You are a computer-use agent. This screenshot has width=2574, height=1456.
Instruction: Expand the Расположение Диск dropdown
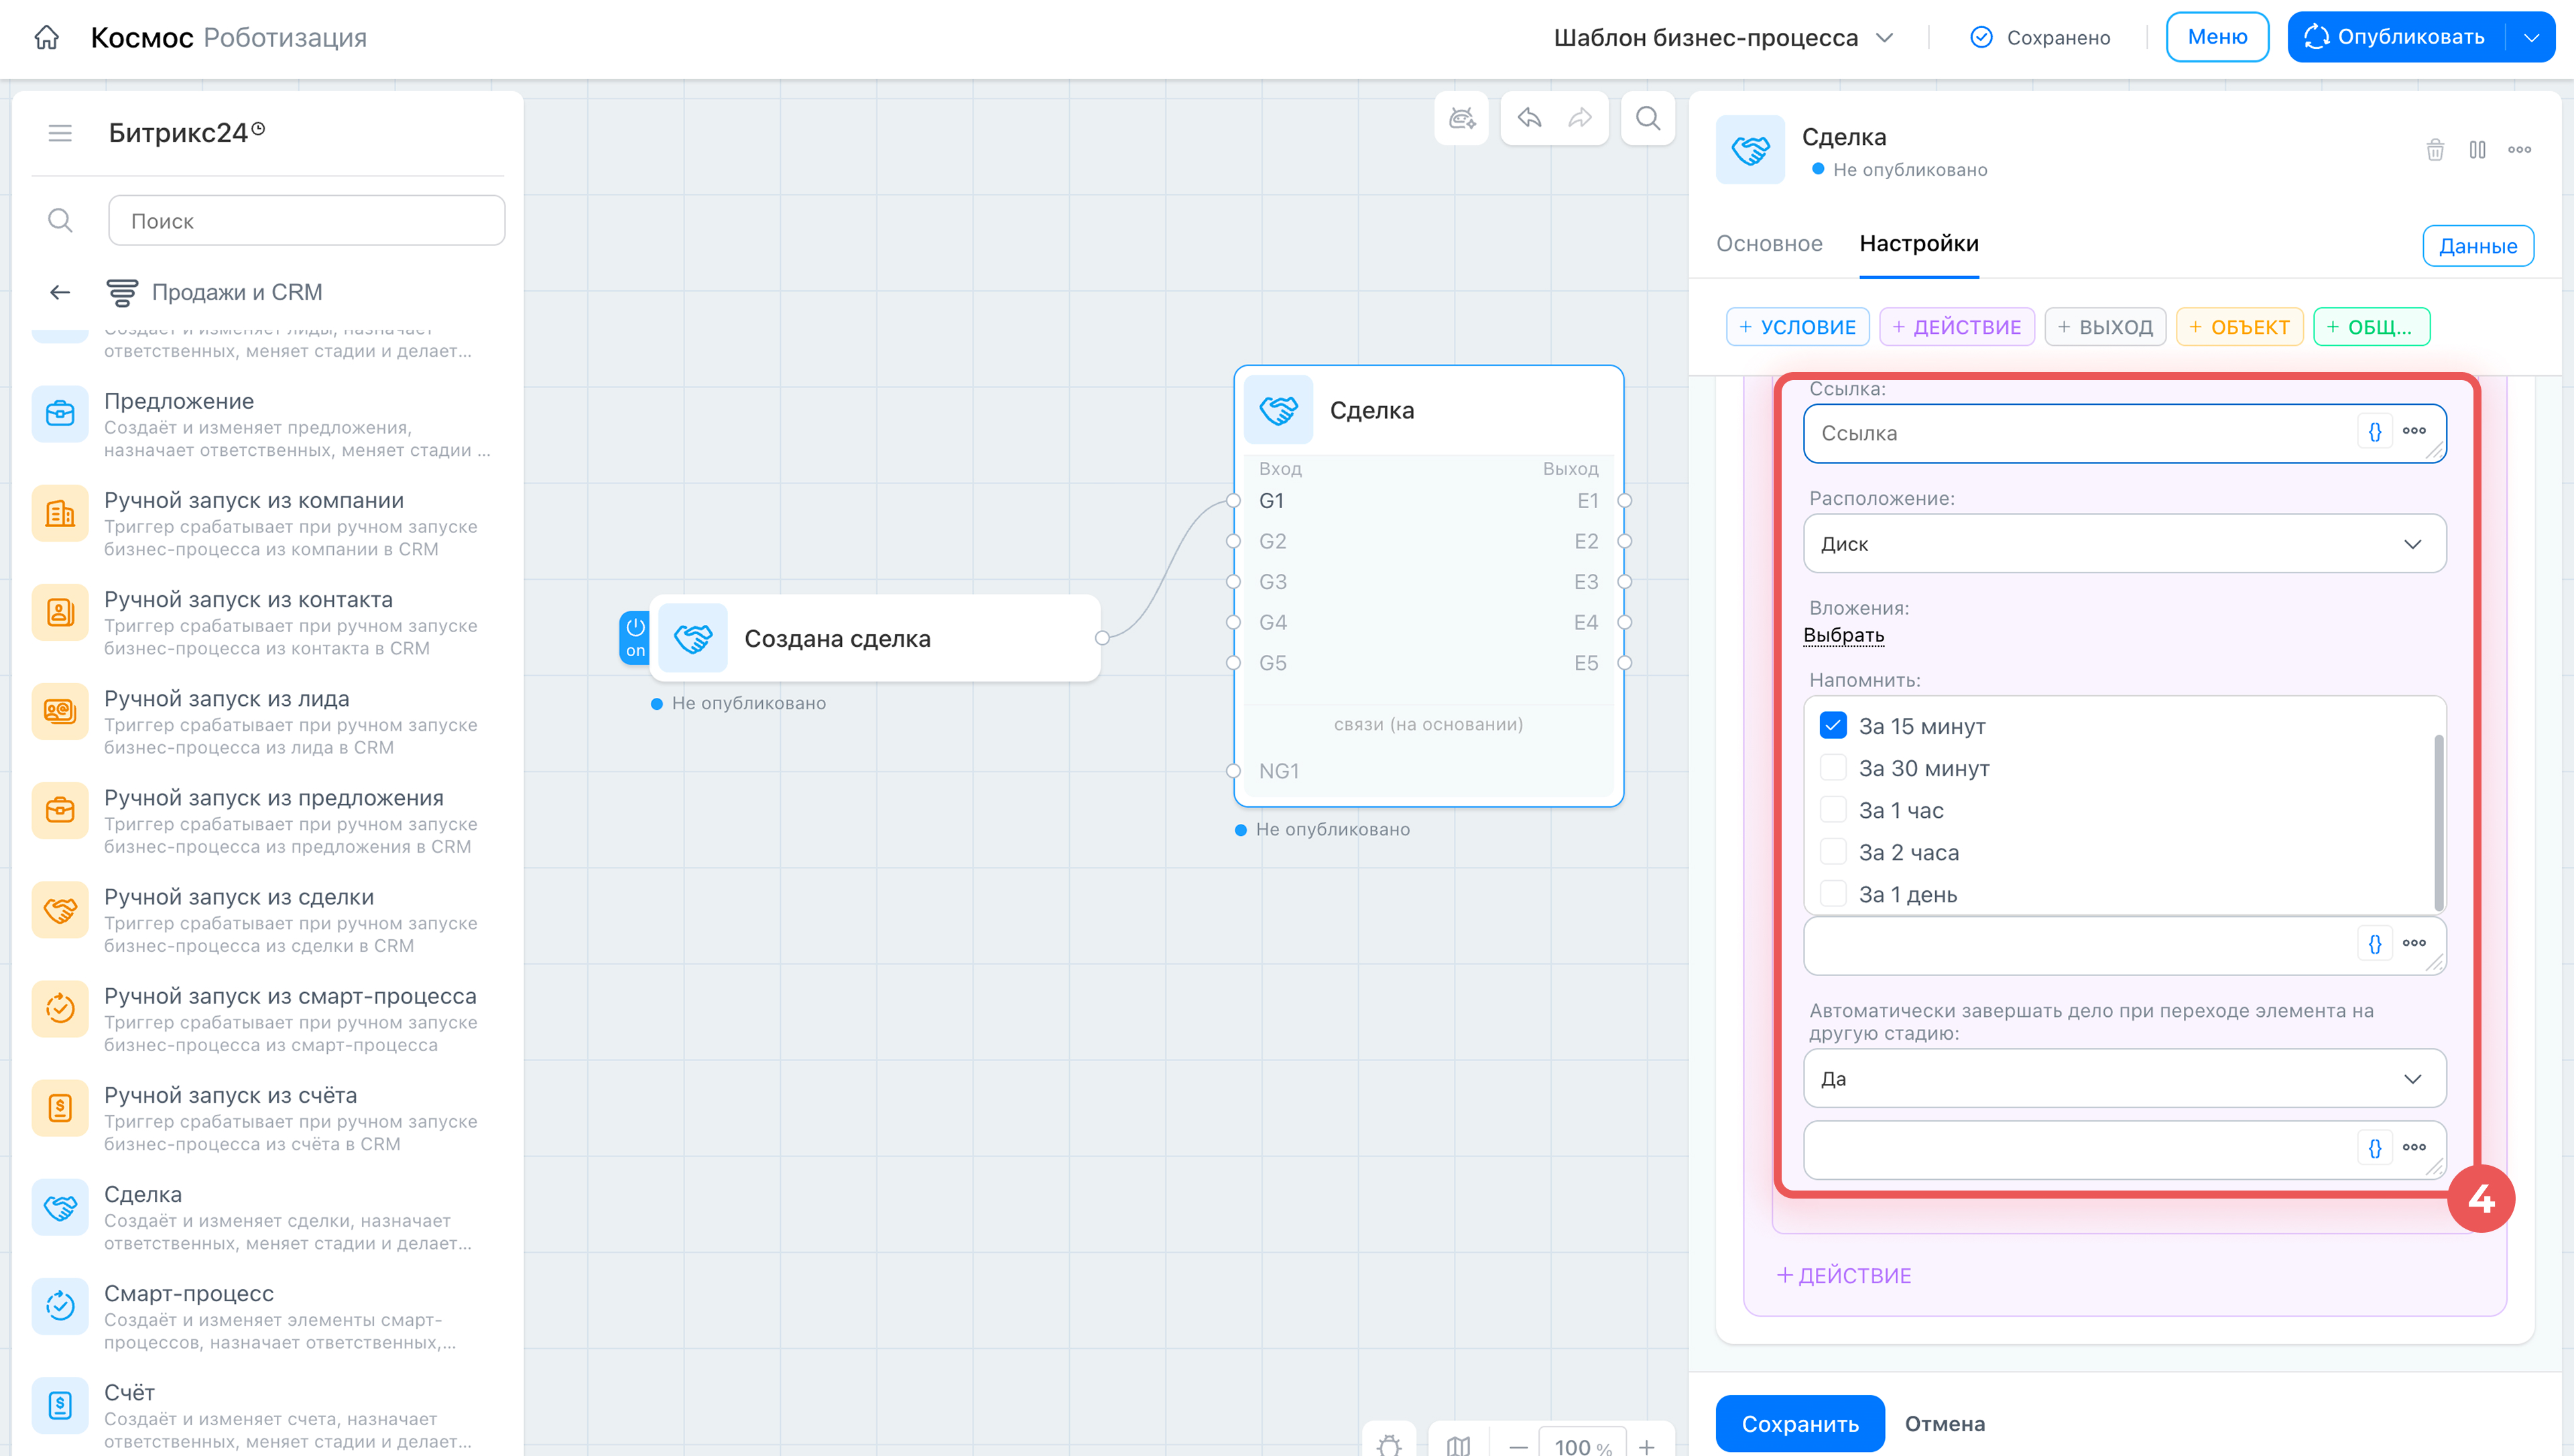pyautogui.click(x=2124, y=544)
